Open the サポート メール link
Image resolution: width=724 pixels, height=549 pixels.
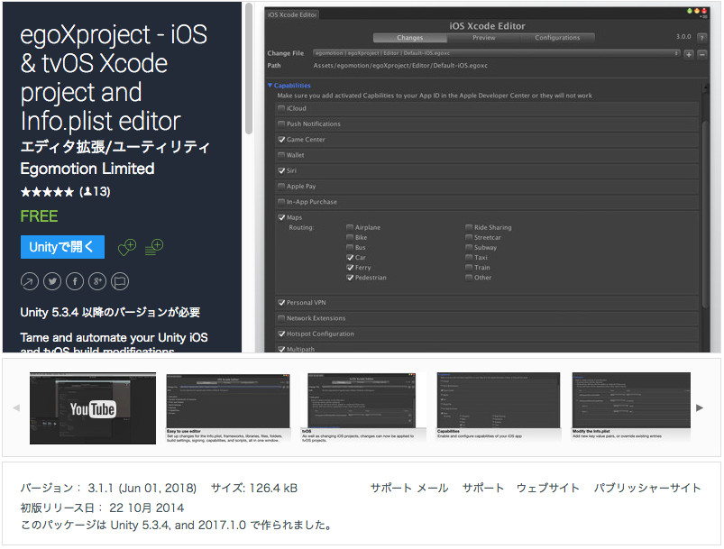pyautogui.click(x=409, y=488)
